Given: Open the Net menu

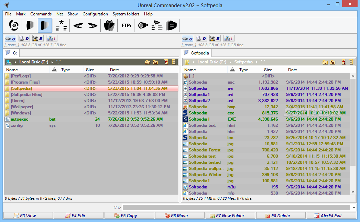Looking at the screenshot, I should 60,14.
